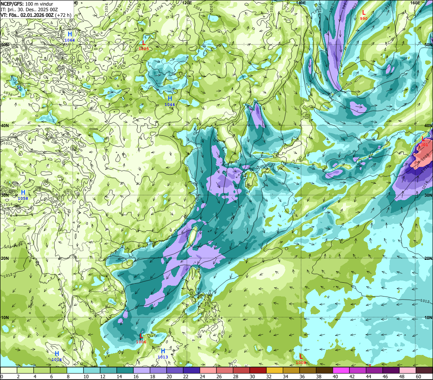Click the 'NCEP/GFS: 100 m vindur' title text
The image size is (433, 380).
27,4
